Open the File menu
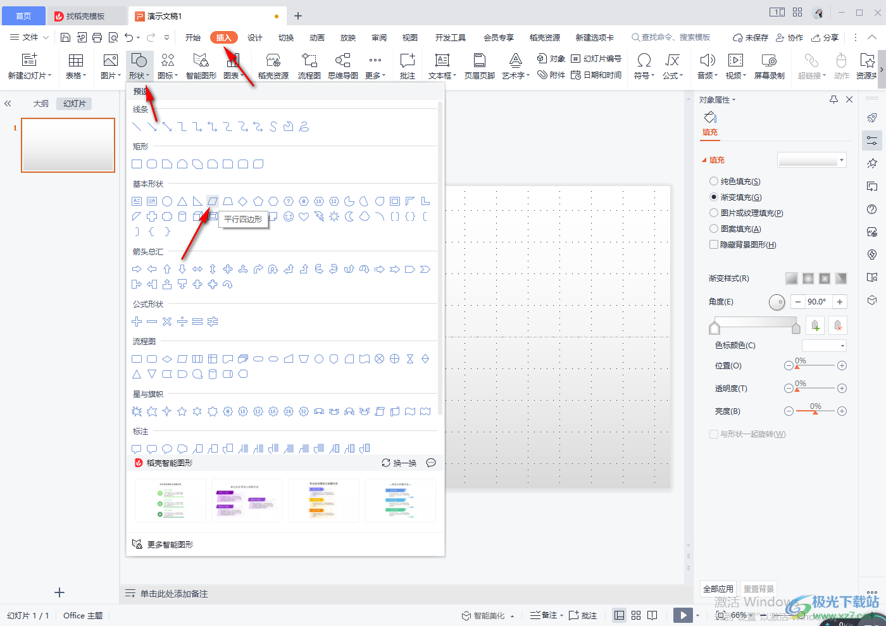 click(x=29, y=37)
